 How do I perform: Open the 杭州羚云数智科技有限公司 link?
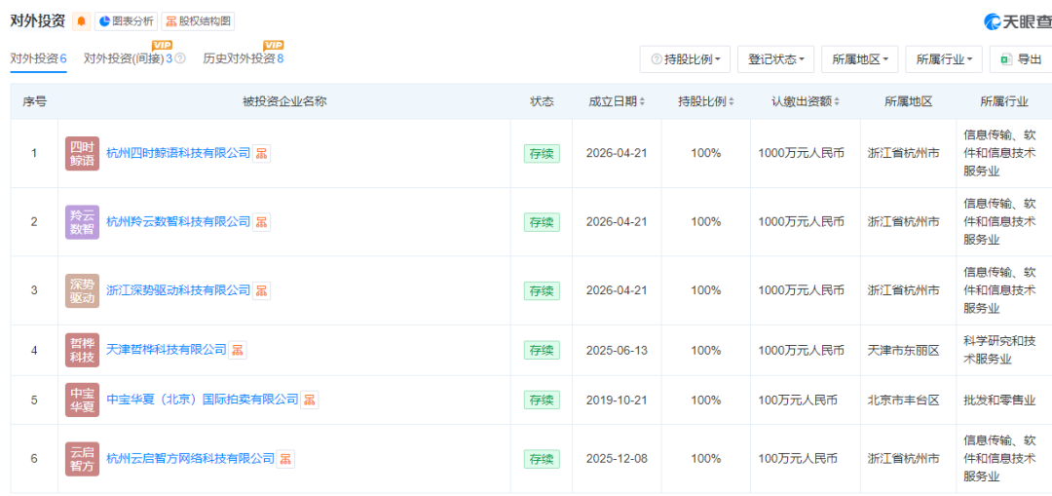click(178, 221)
